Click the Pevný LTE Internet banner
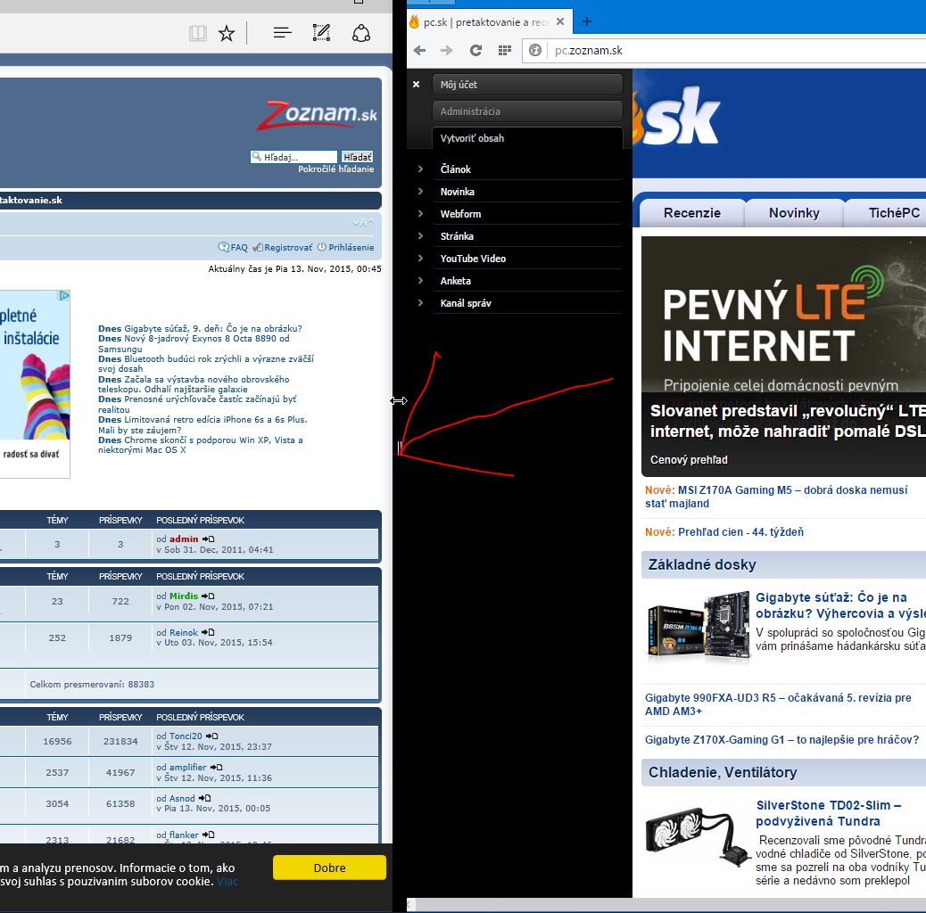The image size is (926, 913). 783,357
